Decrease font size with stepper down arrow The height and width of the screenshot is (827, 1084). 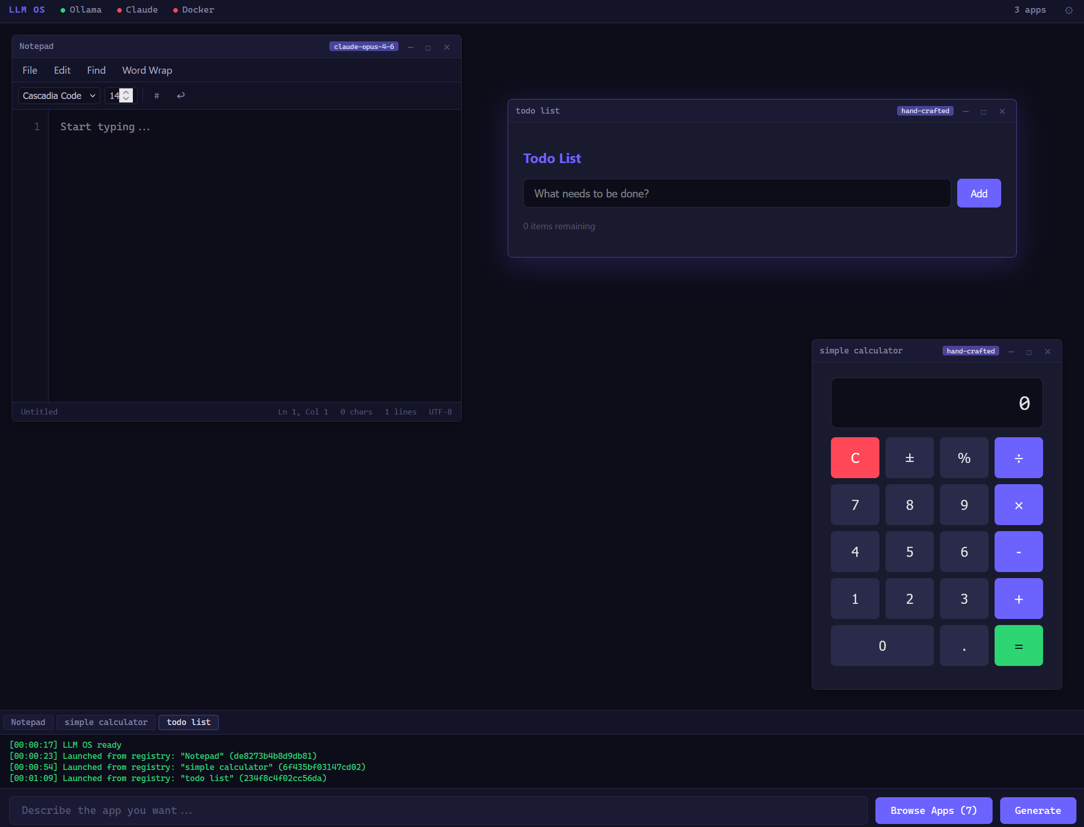click(x=126, y=99)
